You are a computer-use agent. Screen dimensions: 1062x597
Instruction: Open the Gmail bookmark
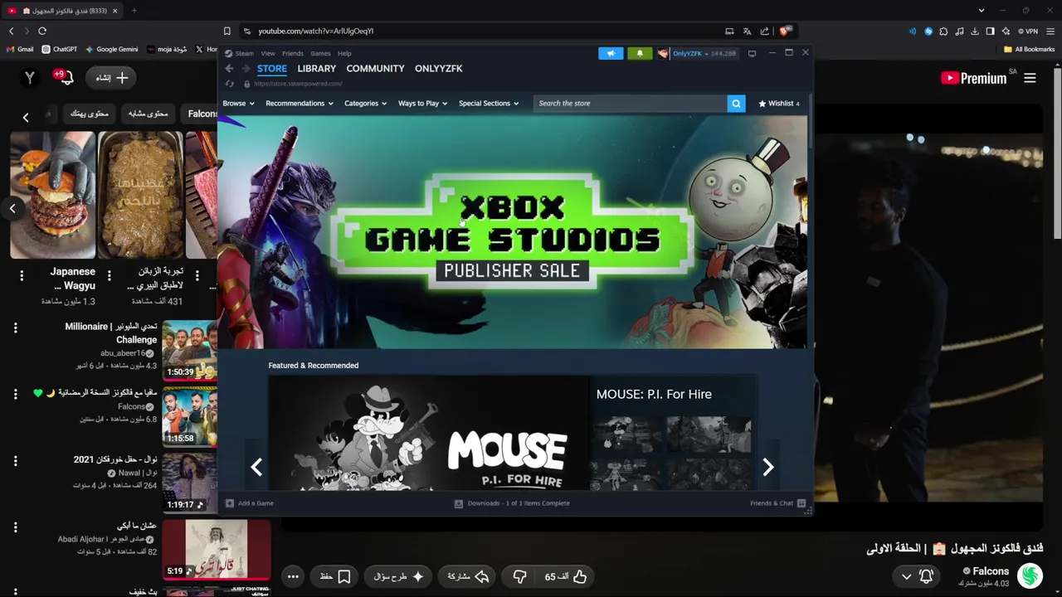(20, 50)
